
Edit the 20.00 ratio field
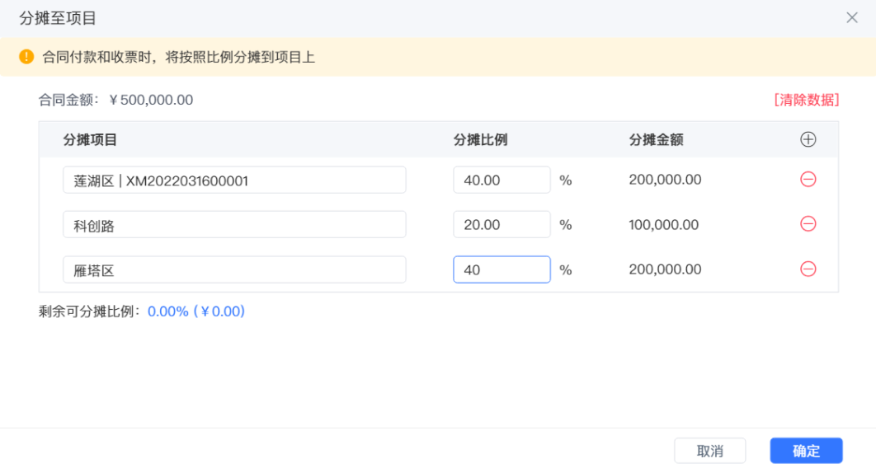(x=502, y=224)
